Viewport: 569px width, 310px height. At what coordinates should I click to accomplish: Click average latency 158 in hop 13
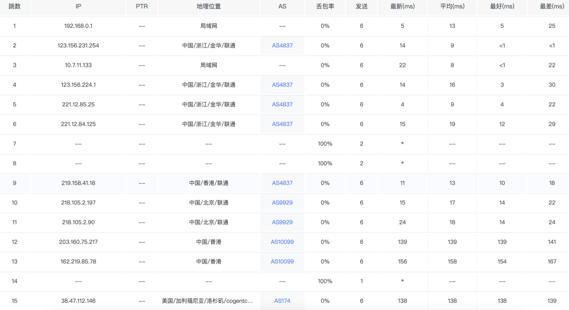pyautogui.click(x=452, y=261)
